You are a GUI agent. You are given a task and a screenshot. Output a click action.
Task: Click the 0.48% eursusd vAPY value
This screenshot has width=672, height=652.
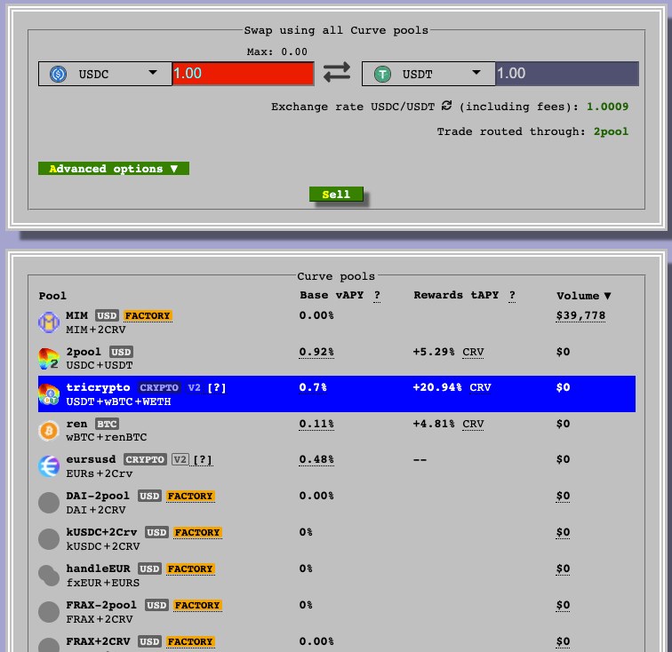(x=316, y=459)
